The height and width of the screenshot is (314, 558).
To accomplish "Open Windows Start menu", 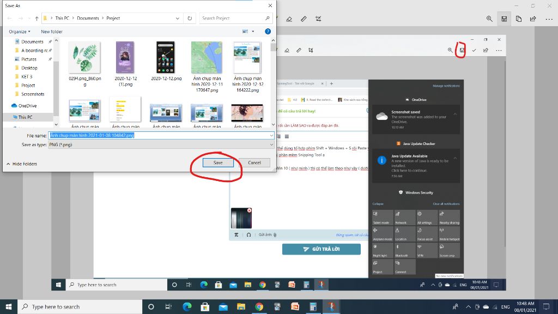I will [x=9, y=306].
